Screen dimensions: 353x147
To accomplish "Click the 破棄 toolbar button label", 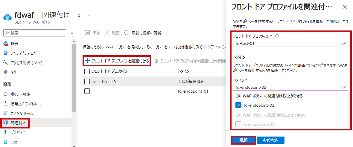I will pos(116,33).
